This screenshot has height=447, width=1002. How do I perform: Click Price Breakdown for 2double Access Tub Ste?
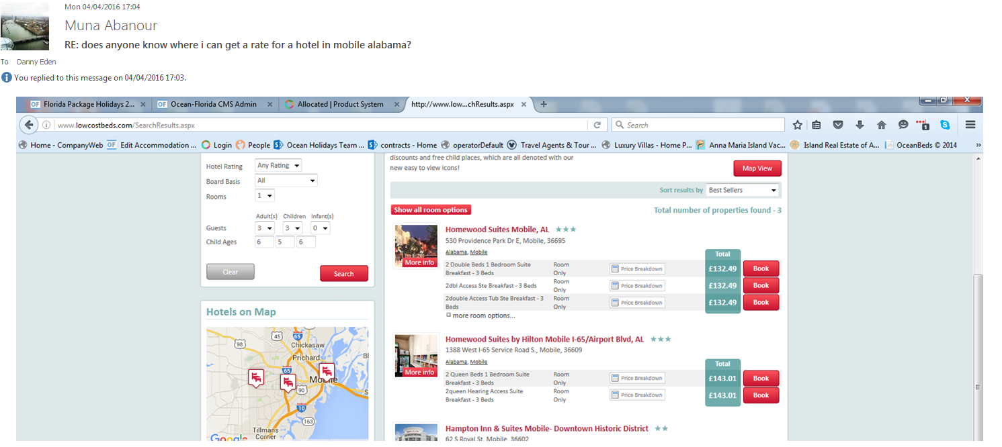(637, 303)
